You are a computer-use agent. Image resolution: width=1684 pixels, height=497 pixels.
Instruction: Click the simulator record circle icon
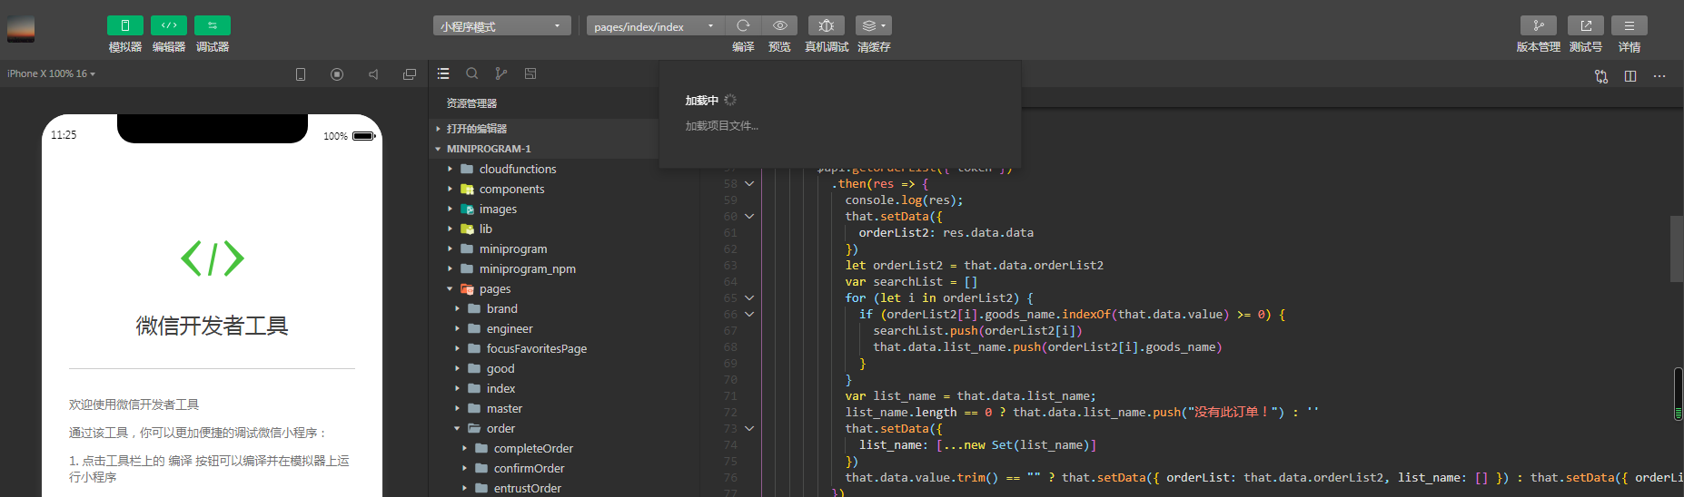337,74
